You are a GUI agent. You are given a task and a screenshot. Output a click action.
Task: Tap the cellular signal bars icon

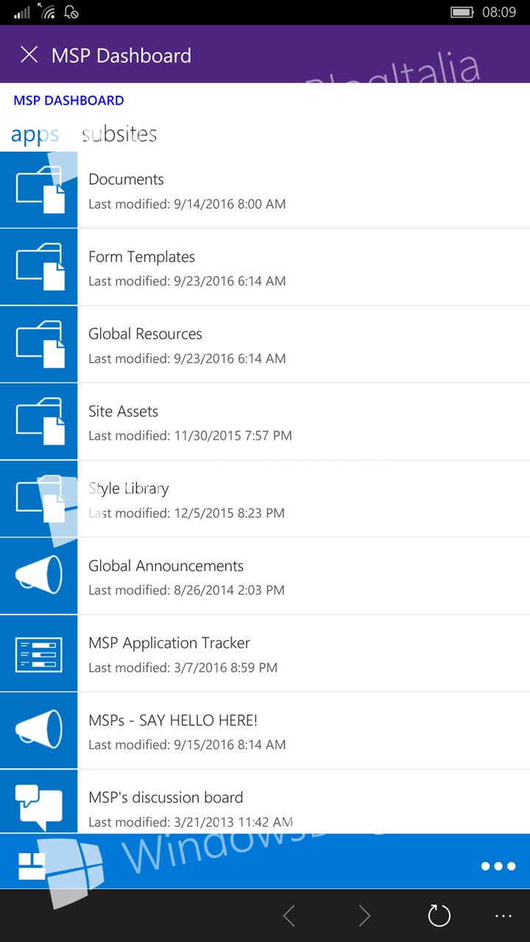[22, 13]
